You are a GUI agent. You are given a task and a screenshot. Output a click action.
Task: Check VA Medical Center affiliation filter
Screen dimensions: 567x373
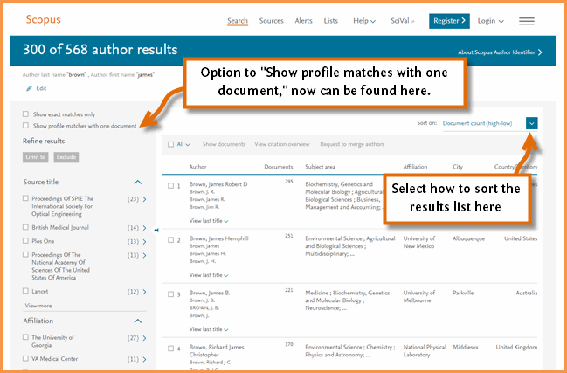pos(25,358)
